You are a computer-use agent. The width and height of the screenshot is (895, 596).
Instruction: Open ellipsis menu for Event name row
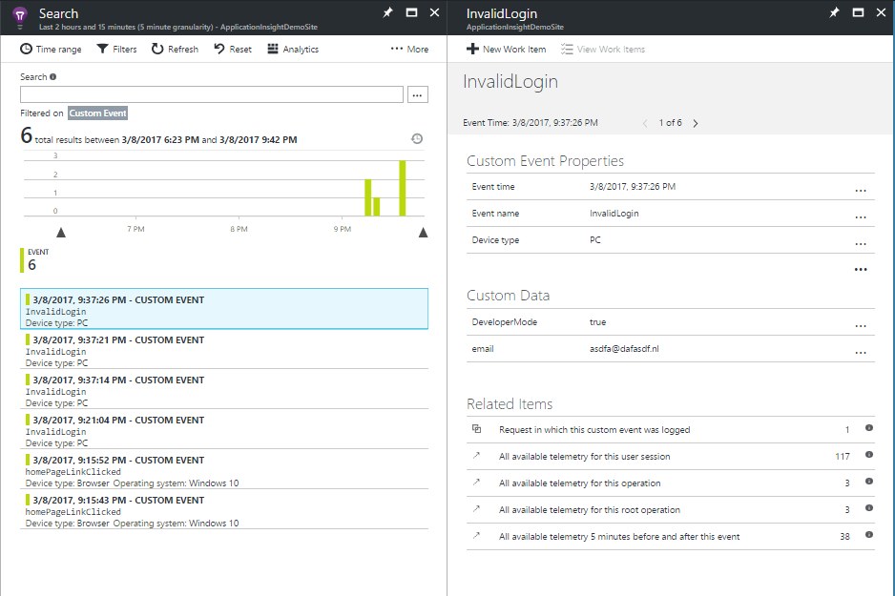(861, 216)
